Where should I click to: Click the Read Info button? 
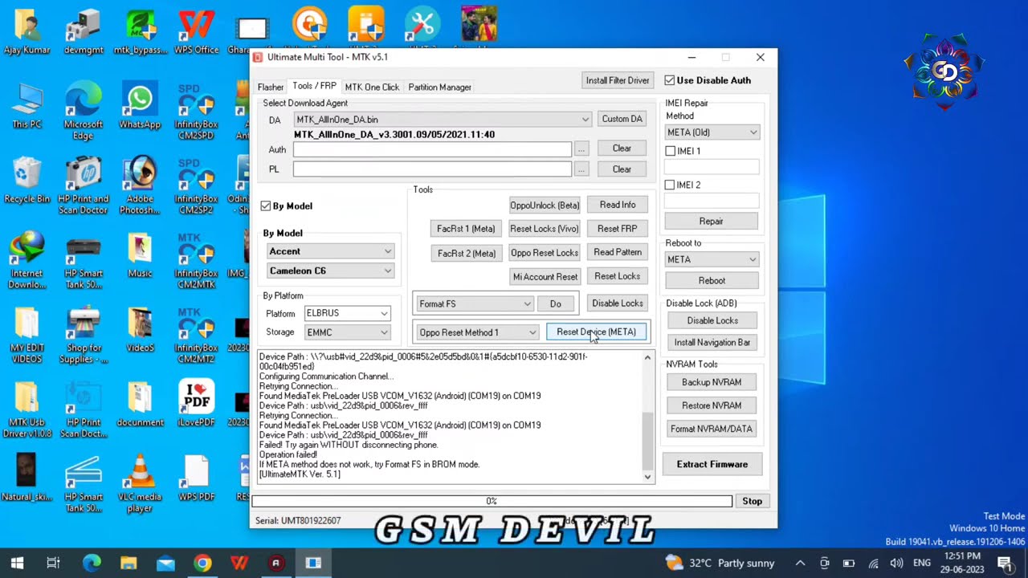tap(617, 205)
